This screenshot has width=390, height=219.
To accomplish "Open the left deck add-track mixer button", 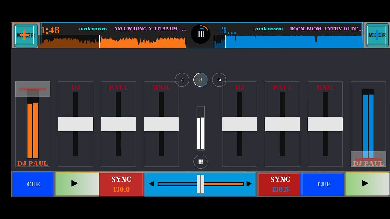I will click(x=26, y=35).
